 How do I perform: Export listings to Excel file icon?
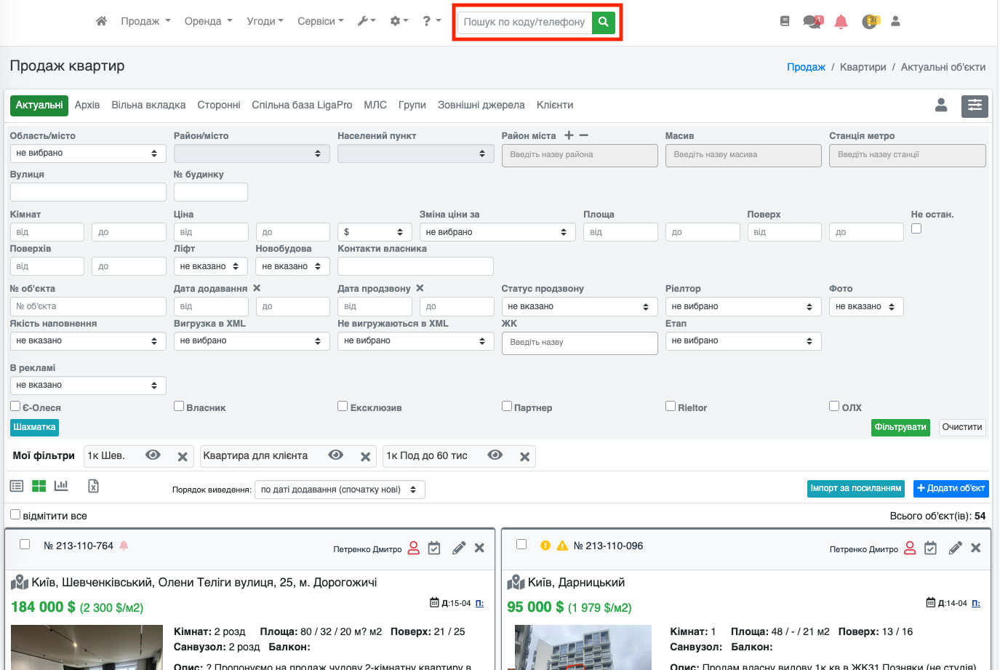tap(93, 486)
